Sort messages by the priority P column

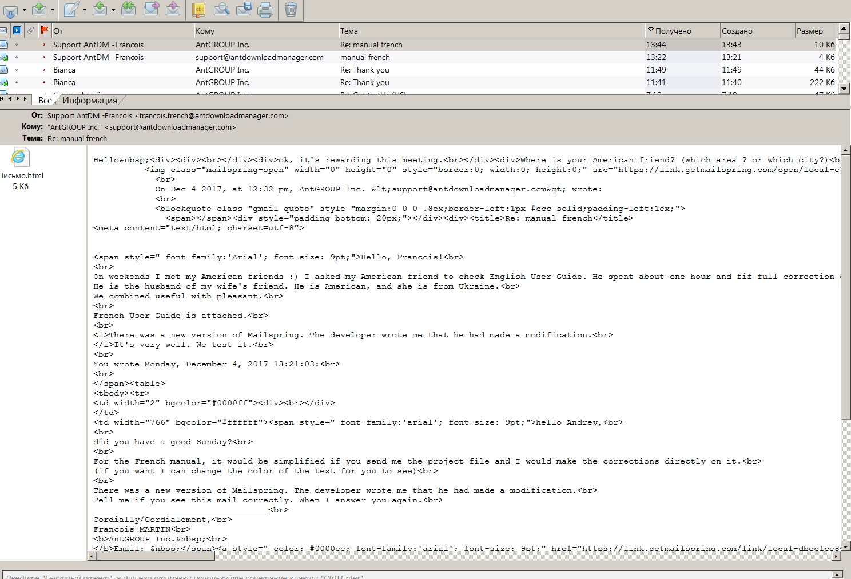click(17, 30)
